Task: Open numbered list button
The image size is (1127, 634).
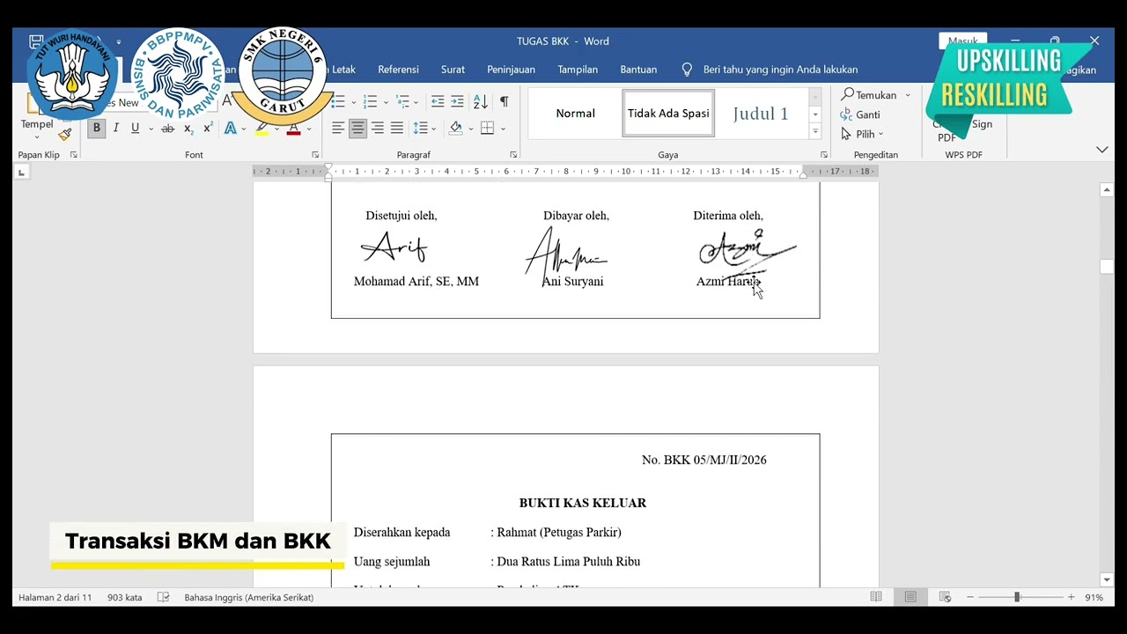Action: (x=371, y=102)
